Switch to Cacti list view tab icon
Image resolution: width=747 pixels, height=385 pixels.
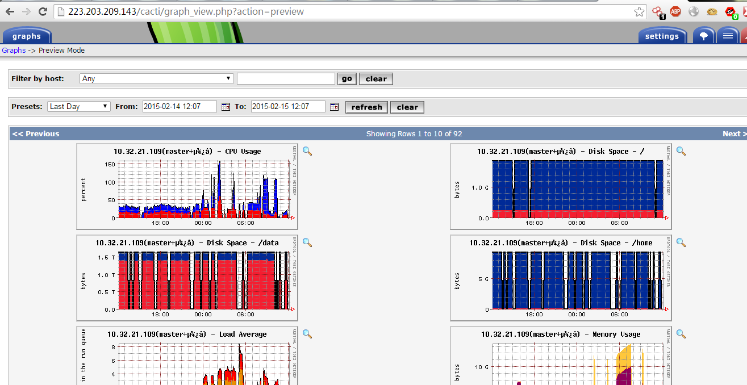(728, 36)
